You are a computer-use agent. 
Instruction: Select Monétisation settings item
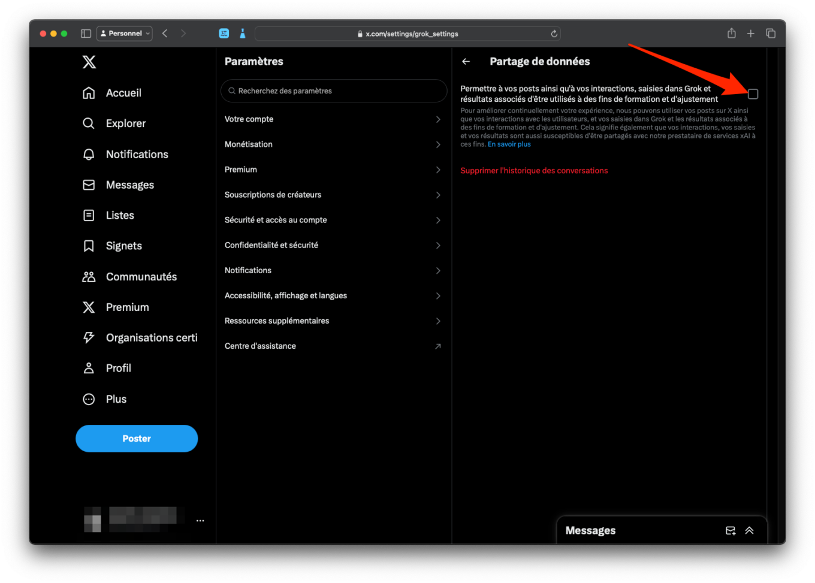[334, 144]
